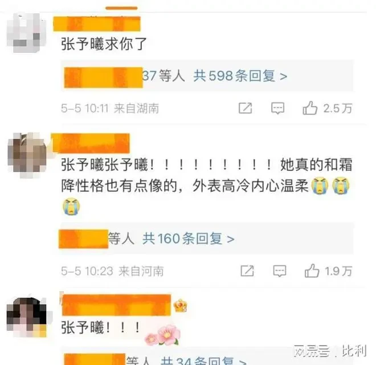
Task: Tap the pink flower sticker decoration
Action: click(x=163, y=335)
